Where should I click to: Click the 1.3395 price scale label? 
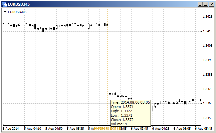(208, 60)
